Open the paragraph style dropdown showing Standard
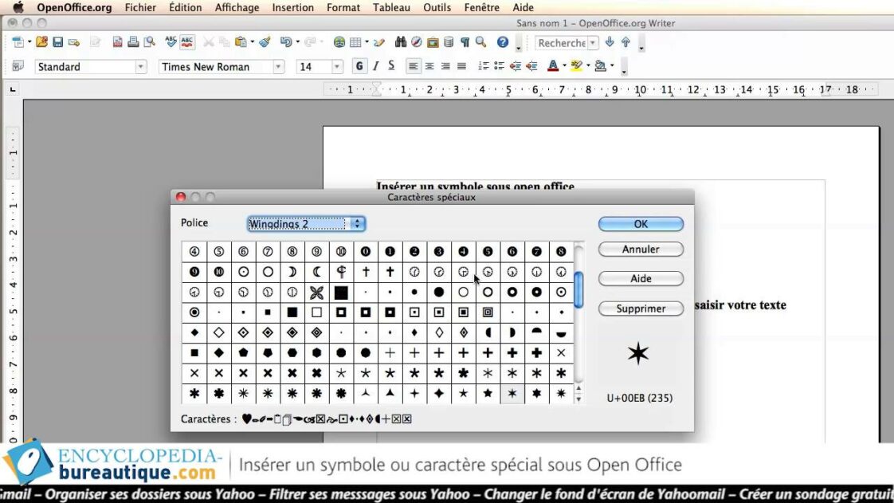The image size is (894, 503). (x=142, y=66)
